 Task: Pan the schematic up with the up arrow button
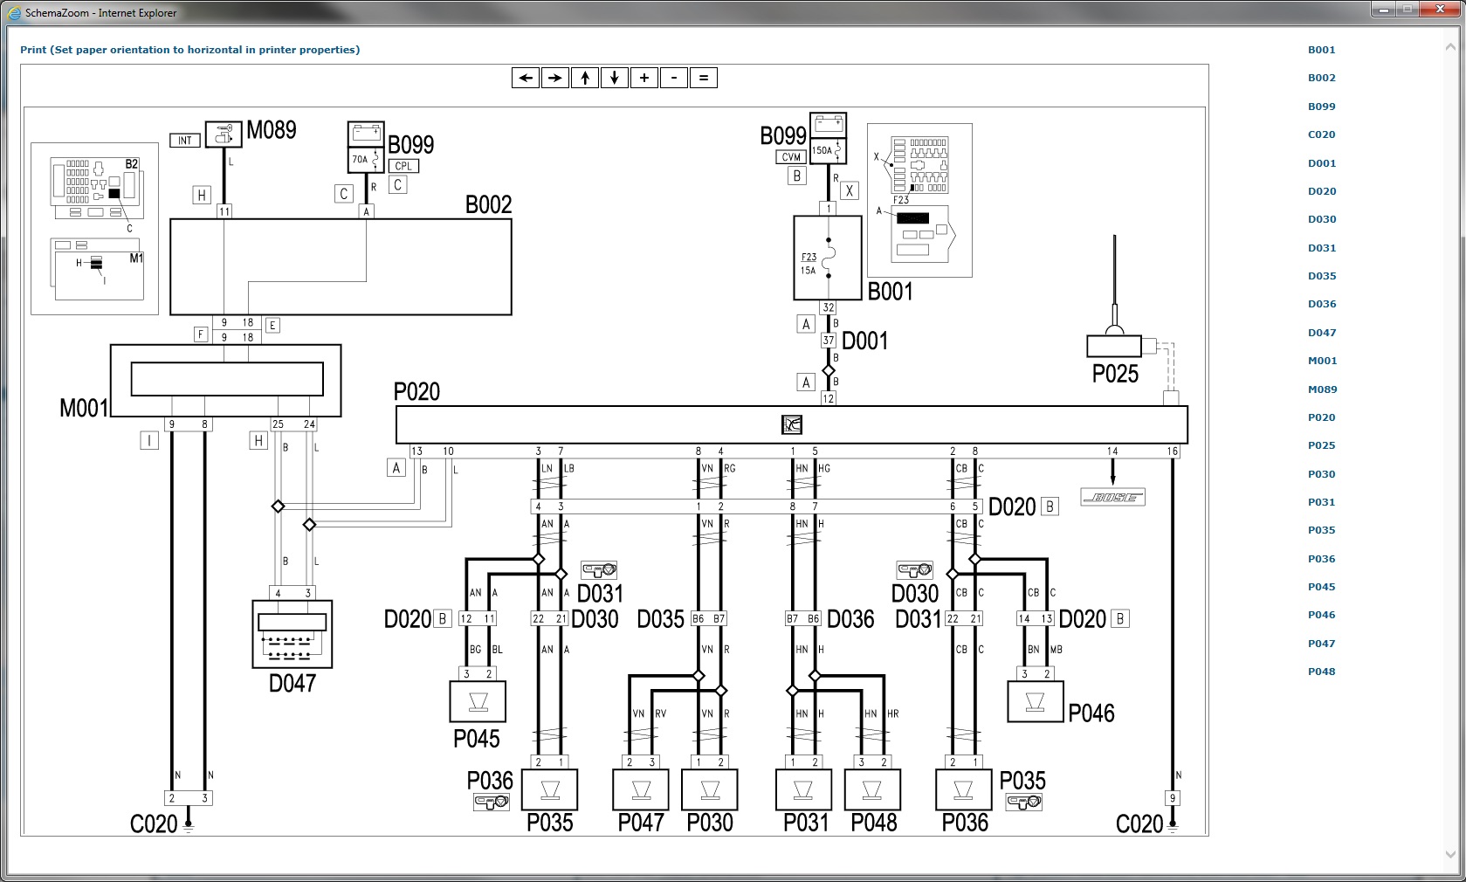(585, 78)
